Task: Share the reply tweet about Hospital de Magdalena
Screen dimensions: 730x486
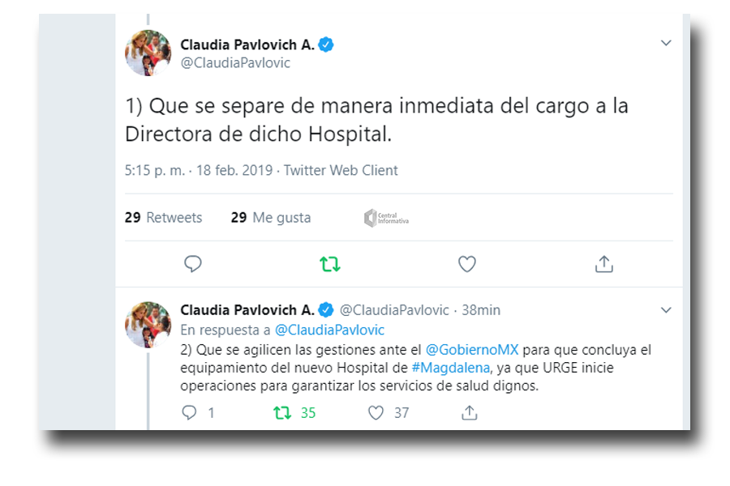Action: [x=470, y=412]
